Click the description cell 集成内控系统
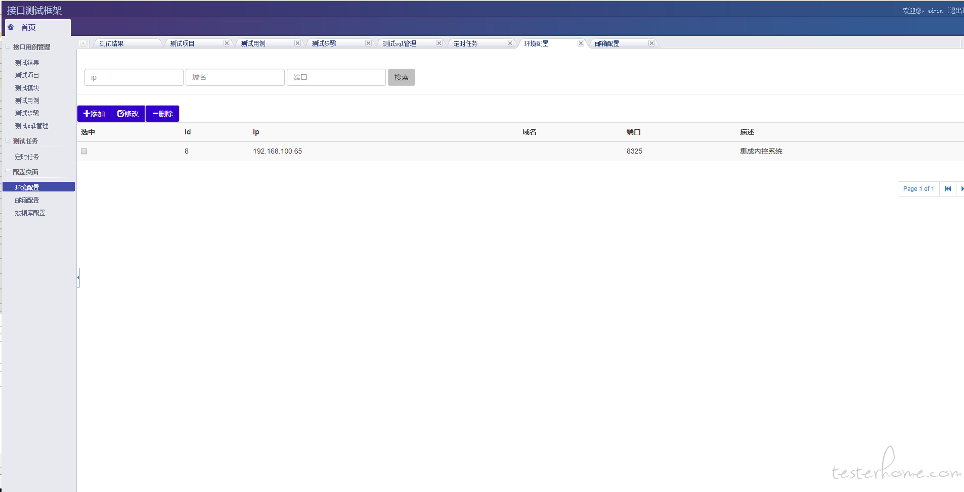 [x=761, y=151]
